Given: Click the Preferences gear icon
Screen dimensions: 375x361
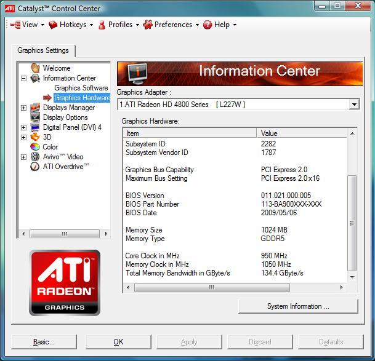Looking at the screenshot, I should (x=148, y=25).
